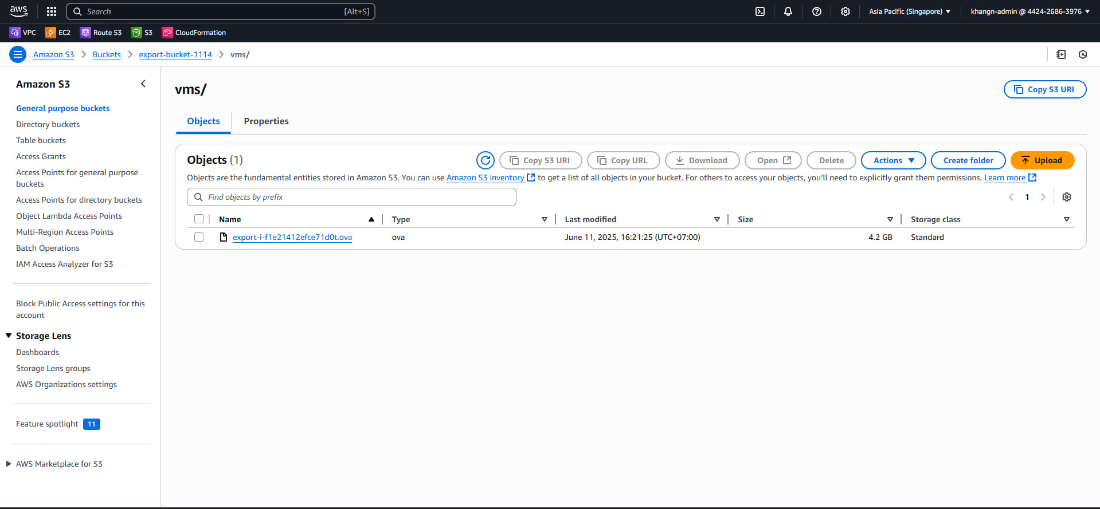Image resolution: width=1100 pixels, height=509 pixels.
Task: Refresh the objects list
Action: [x=486, y=160]
